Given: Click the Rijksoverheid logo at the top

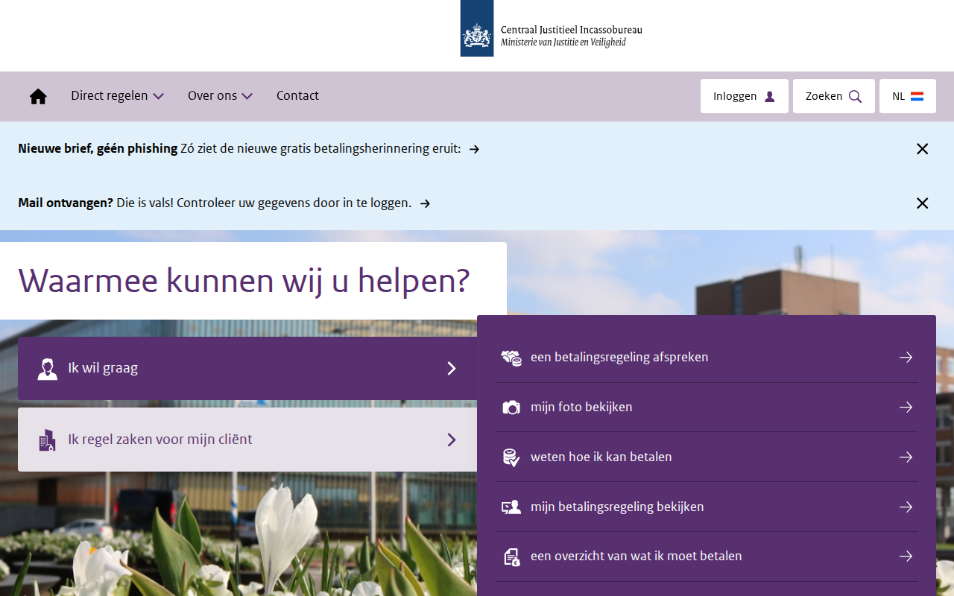Looking at the screenshot, I should pyautogui.click(x=551, y=28).
